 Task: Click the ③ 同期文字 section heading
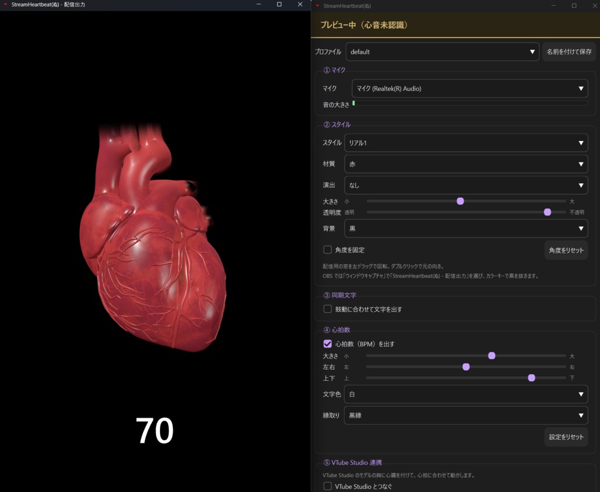click(x=340, y=295)
